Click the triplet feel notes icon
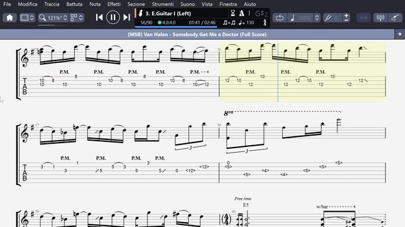405x227 pixels. pos(229,23)
